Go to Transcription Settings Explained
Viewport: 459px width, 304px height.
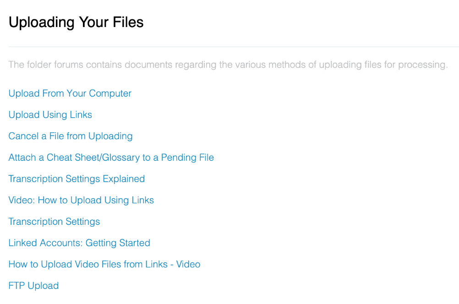coord(76,179)
